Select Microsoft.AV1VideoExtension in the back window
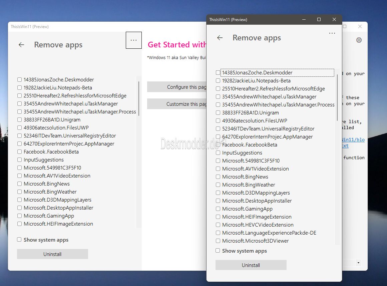Screen dimensions: 387x286 [19, 176]
